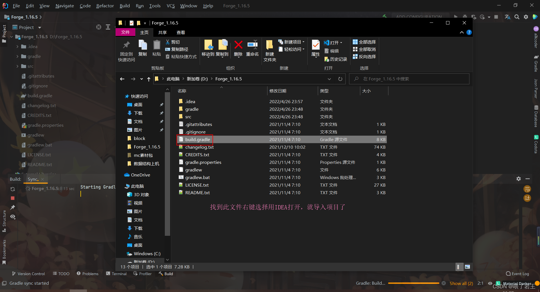The height and width of the screenshot is (292, 540).
Task: Click the Copy icon in ribbon
Action: [x=143, y=45]
